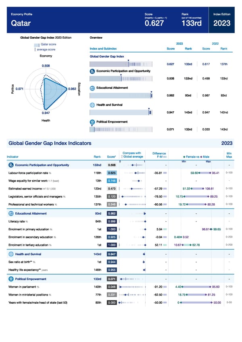Select the Political Empowerment icon in the indicators table
Screen dimensions: 242x342
[x=10, y=279]
